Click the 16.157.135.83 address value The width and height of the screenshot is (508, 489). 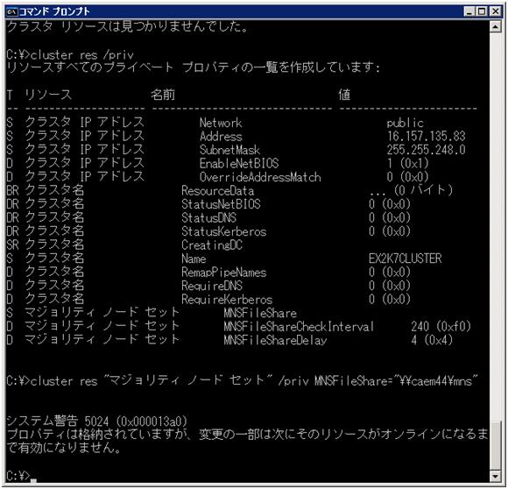(427, 136)
